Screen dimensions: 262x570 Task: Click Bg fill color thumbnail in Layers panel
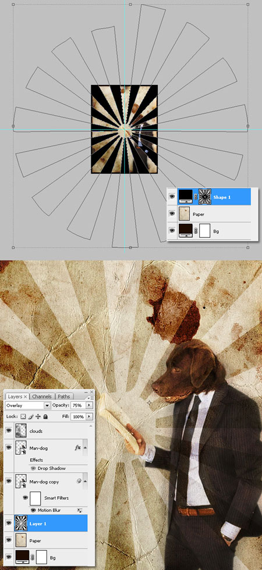pos(22,557)
